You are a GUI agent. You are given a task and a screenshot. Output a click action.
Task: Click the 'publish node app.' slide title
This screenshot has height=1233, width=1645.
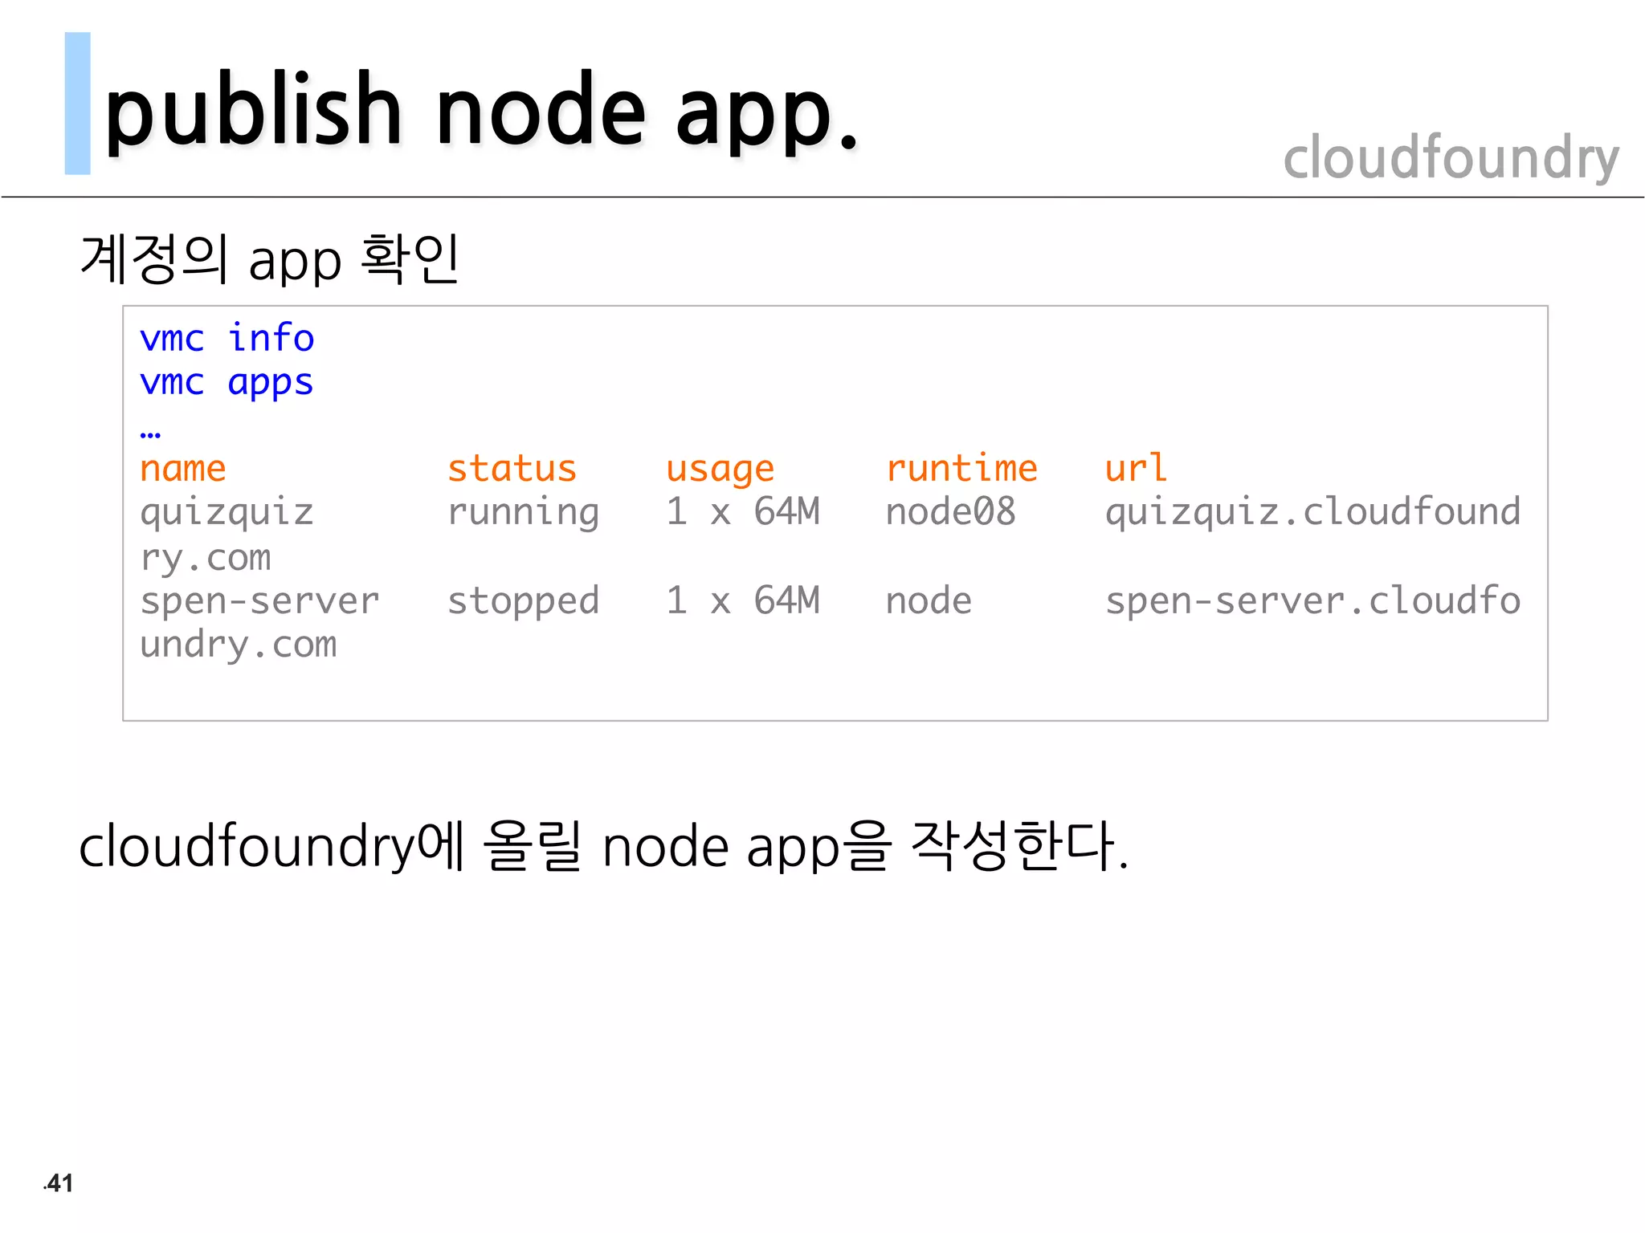(482, 112)
